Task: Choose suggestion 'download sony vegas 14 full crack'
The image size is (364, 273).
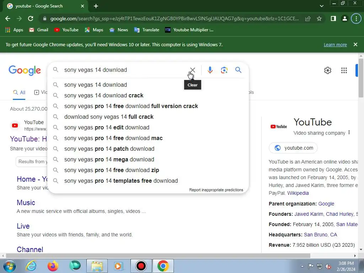Action: pos(148,117)
